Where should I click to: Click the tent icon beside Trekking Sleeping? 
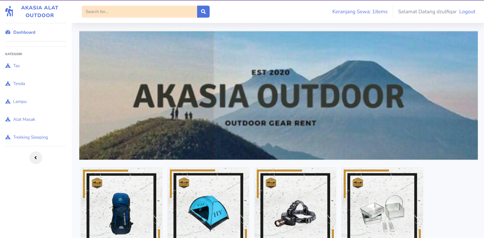(x=8, y=137)
